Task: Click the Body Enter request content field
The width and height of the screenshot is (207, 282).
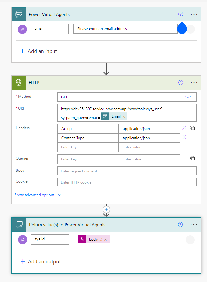Action: pyautogui.click(x=127, y=171)
